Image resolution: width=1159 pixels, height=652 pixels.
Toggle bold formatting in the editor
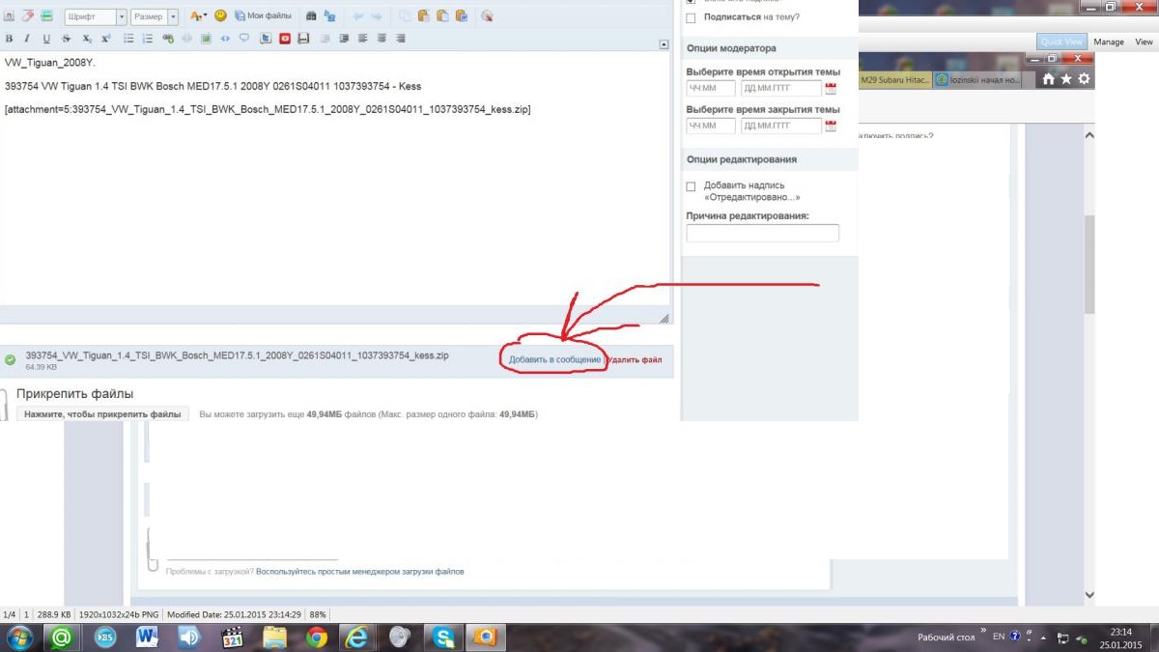(9, 39)
